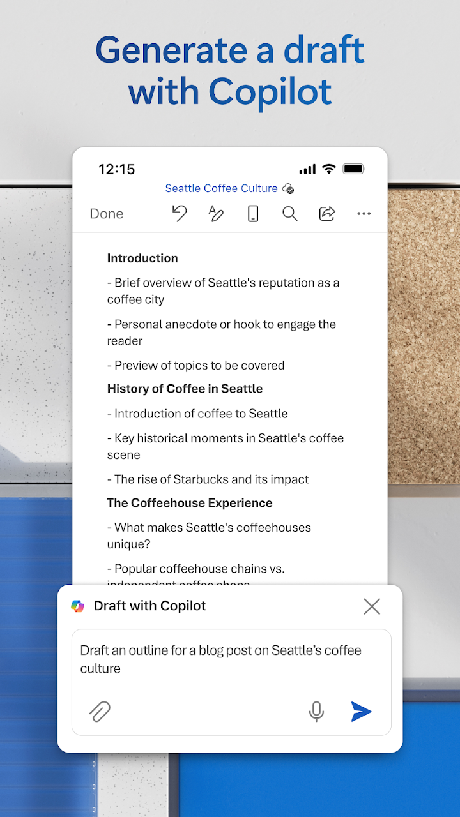Image resolution: width=460 pixels, height=817 pixels.
Task: Tap the Share icon
Action: coord(327,213)
